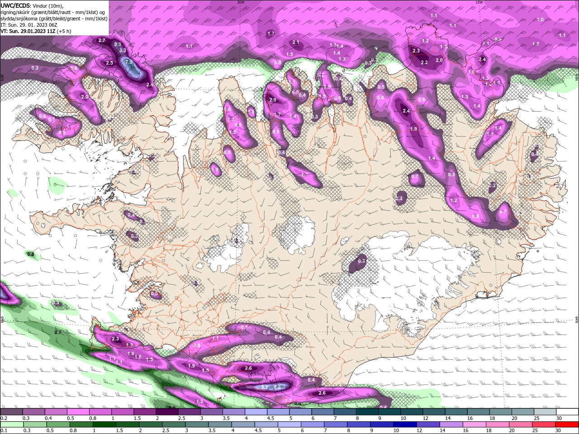Click the 3.3 precipitation value on map
The image size is (579, 434).
(x=123, y=50)
